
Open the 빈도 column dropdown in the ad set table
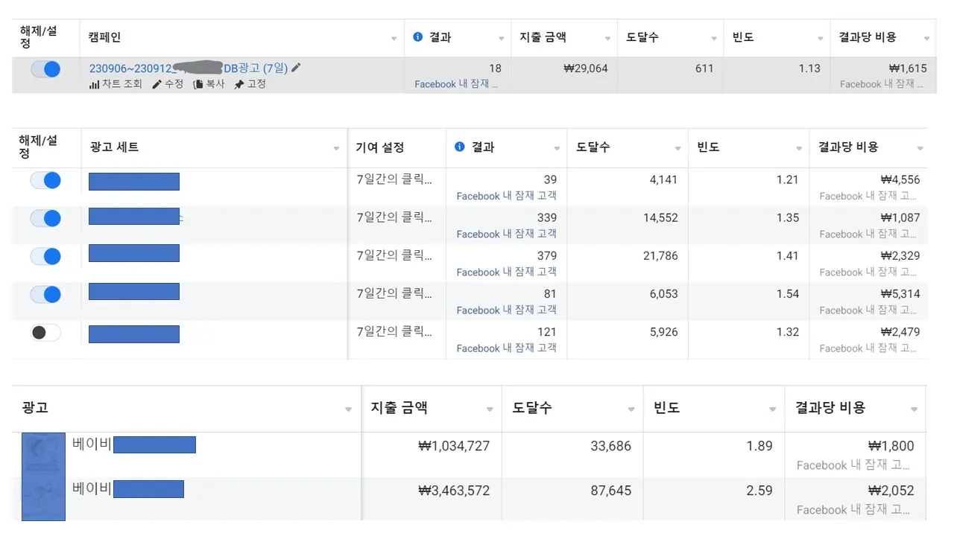[797, 147]
